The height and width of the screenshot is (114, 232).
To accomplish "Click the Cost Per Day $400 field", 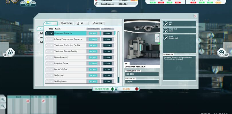I will coord(142,82).
